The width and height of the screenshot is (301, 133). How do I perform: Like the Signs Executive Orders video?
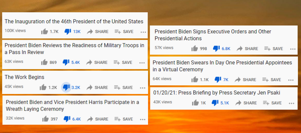point(195,49)
